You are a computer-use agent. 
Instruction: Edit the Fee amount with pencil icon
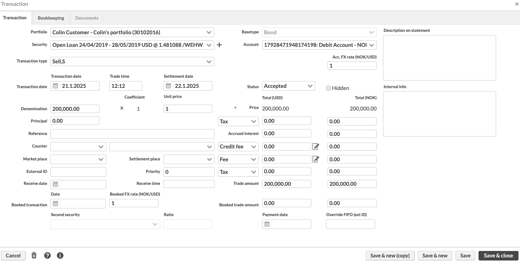click(316, 159)
